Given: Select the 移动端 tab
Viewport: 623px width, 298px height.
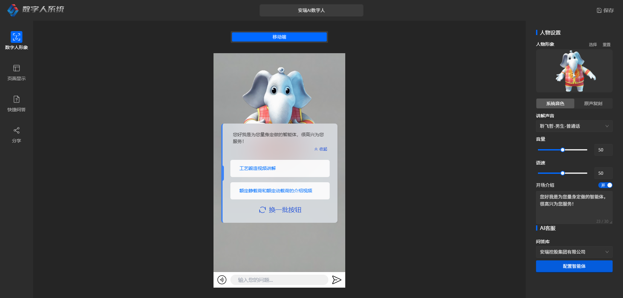Looking at the screenshot, I should click(279, 37).
